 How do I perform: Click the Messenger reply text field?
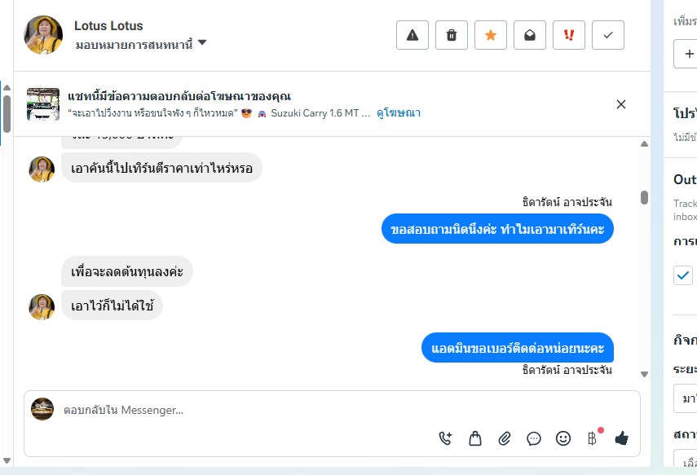click(x=245, y=411)
